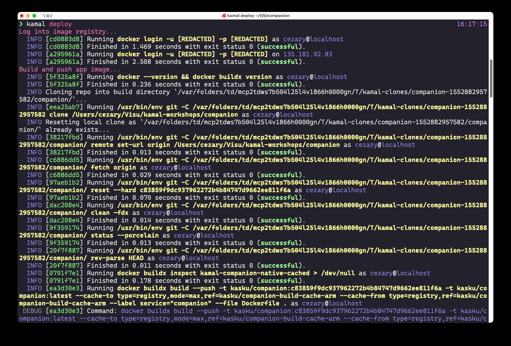Click the green prompt arrow before kamal
511x346 pixels.
point(21,24)
